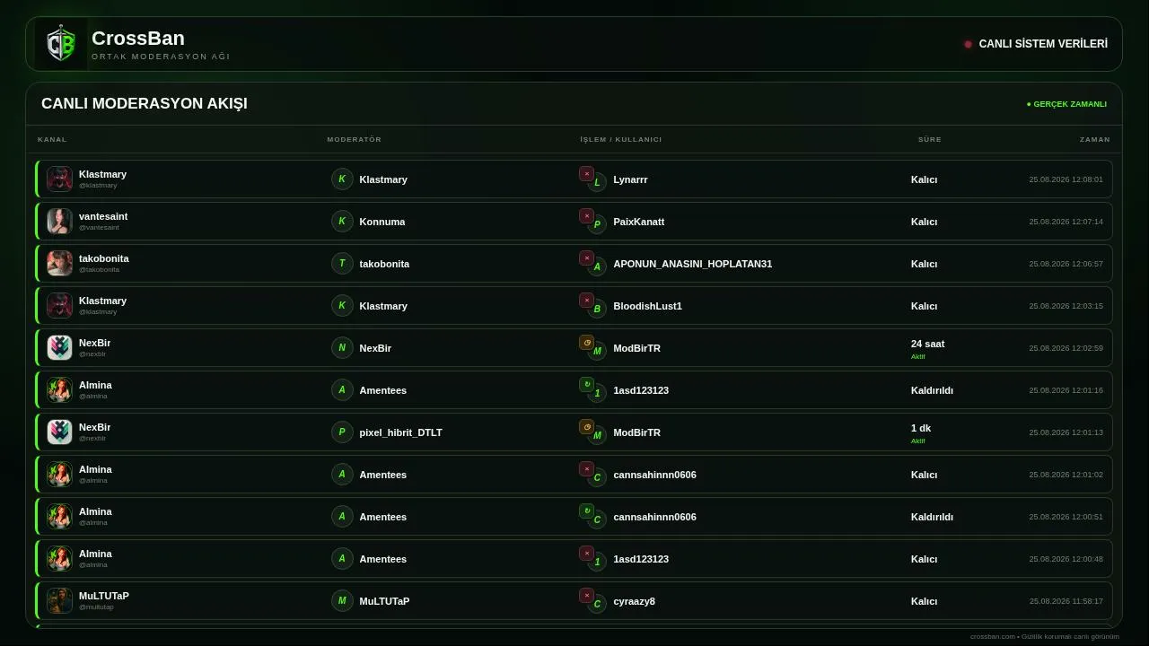Click the CrossBan shield logo

tap(61, 44)
